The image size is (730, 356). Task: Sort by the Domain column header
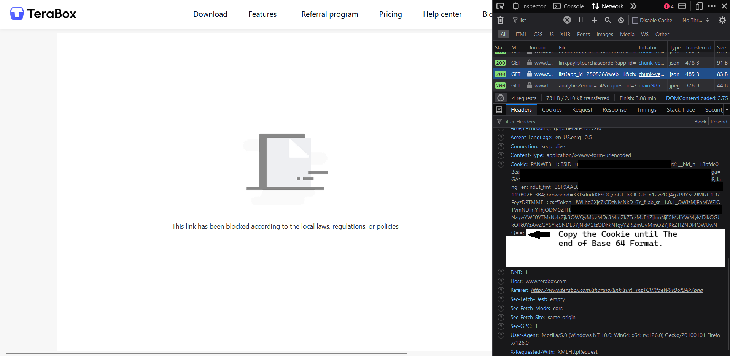[x=540, y=47]
